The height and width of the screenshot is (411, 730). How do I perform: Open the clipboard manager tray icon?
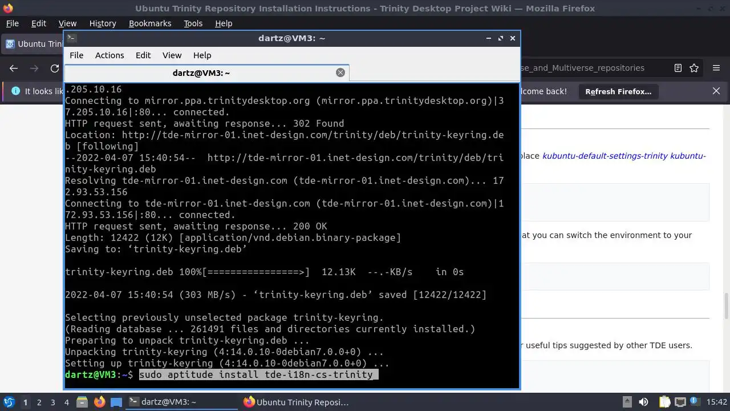point(664,402)
